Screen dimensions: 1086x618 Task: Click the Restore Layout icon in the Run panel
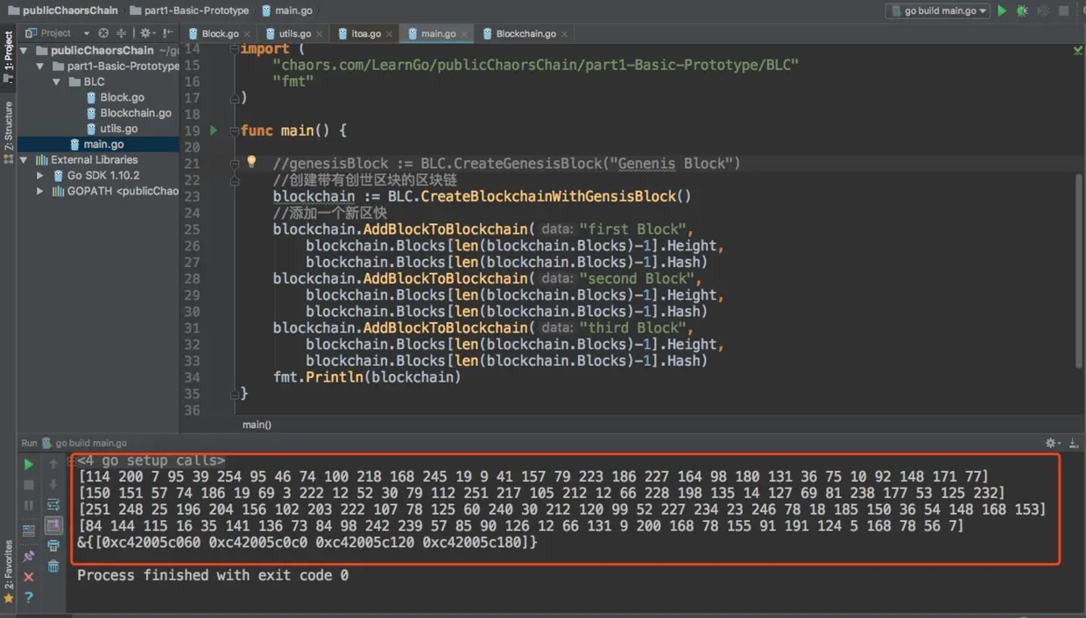click(29, 529)
